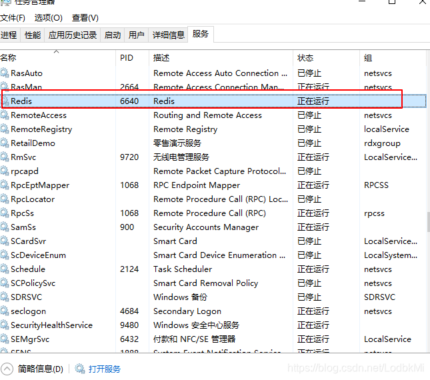Viewport: 430px width, 380px height.
Task: Click the gear icon beside RemoteAccess
Action: 5,115
